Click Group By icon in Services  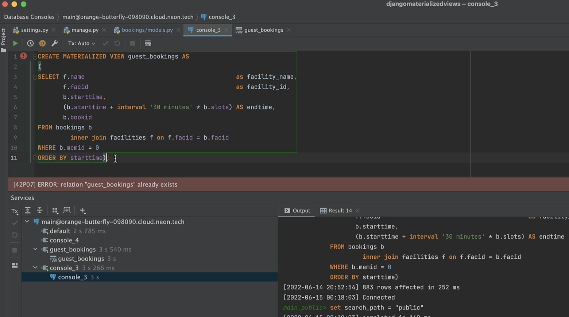[x=55, y=210]
